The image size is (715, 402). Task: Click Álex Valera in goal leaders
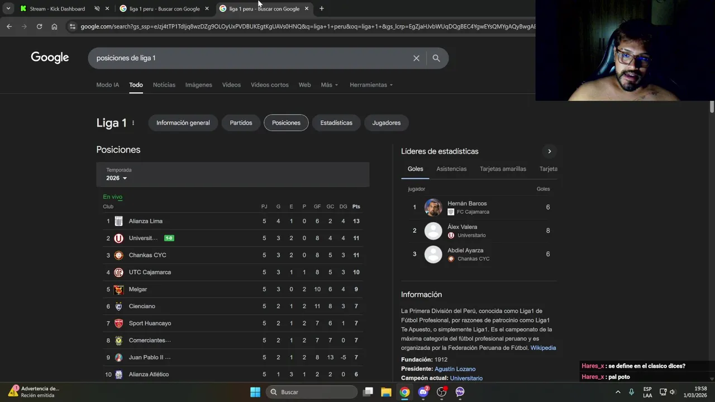462,227
